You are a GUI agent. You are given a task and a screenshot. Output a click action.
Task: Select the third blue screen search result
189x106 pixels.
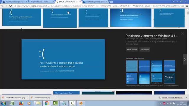tap(93, 18)
